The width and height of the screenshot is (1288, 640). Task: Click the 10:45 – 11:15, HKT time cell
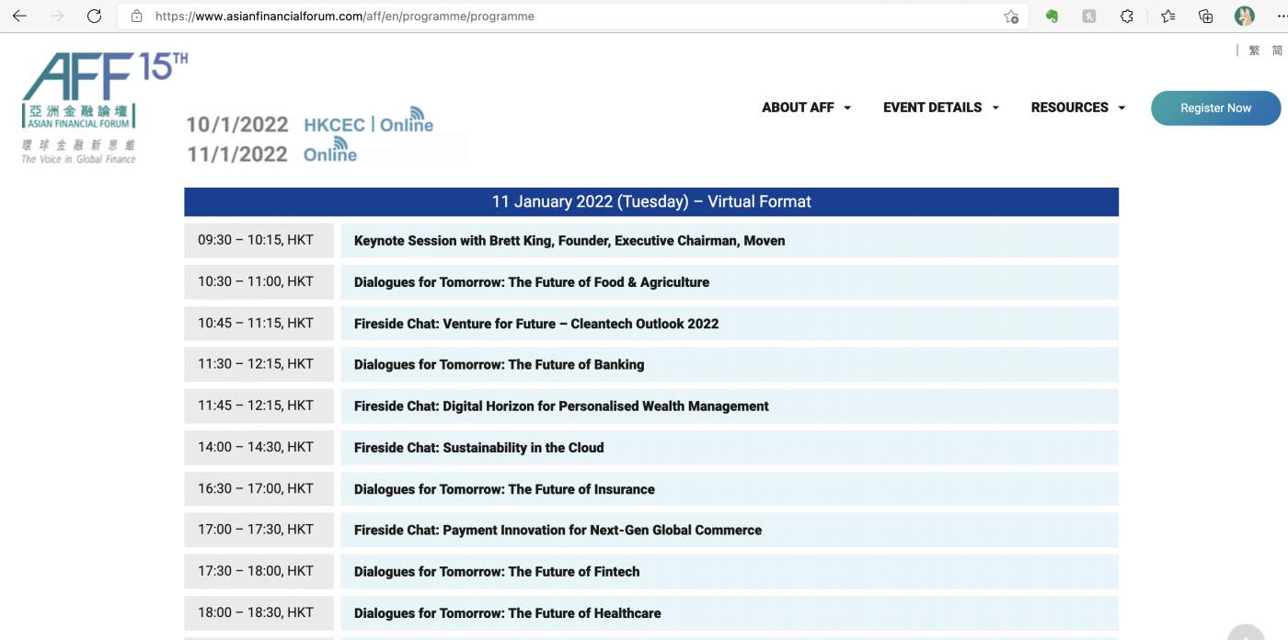point(259,324)
